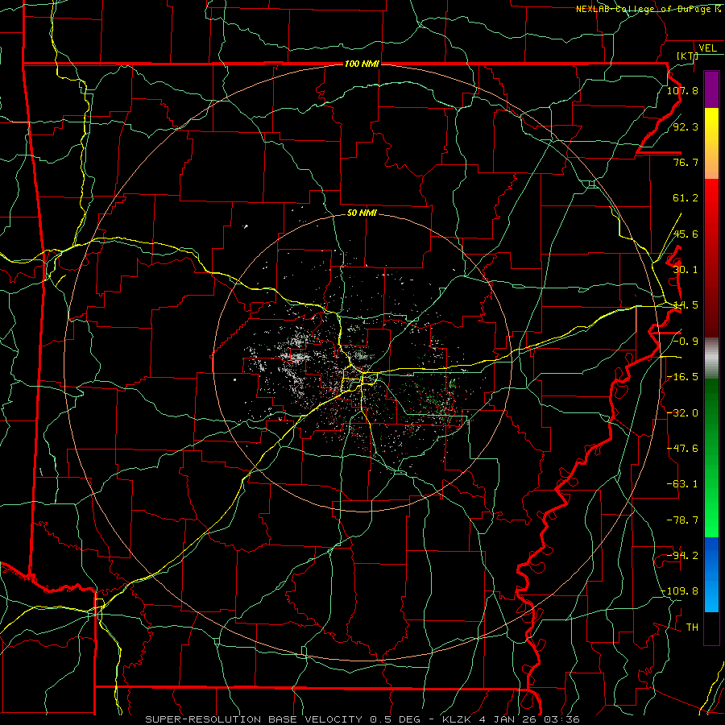
Task: Click the 107.8 velocity scale value
Action: [x=682, y=90]
